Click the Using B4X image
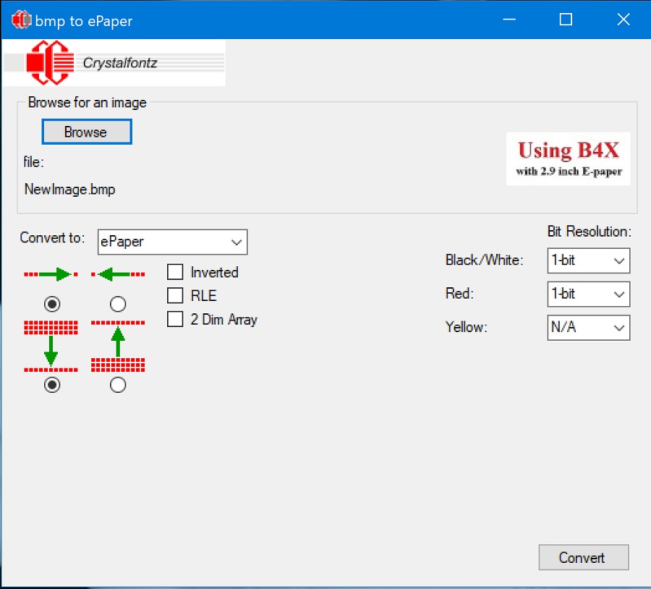The width and height of the screenshot is (651, 589). pos(568,158)
